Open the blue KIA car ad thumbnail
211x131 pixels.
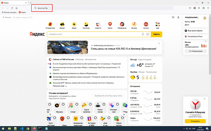tap(68, 47)
